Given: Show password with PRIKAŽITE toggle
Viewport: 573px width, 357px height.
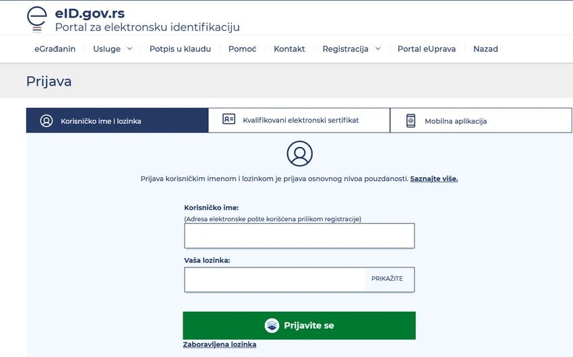Looking at the screenshot, I should 387,278.
